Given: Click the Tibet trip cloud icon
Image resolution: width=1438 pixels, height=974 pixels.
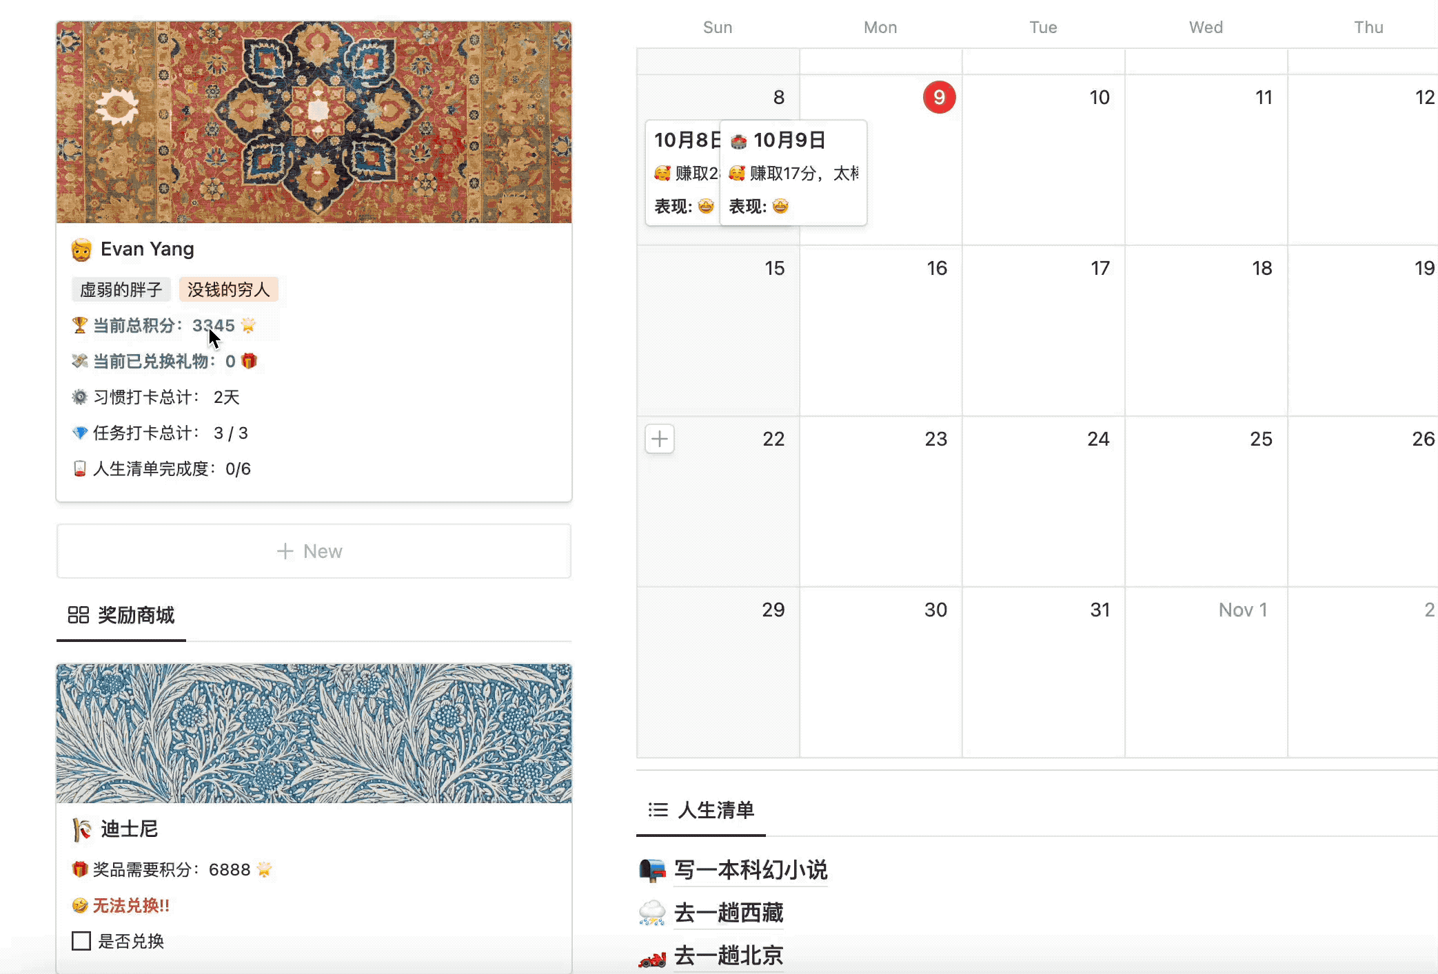Looking at the screenshot, I should click(x=652, y=913).
